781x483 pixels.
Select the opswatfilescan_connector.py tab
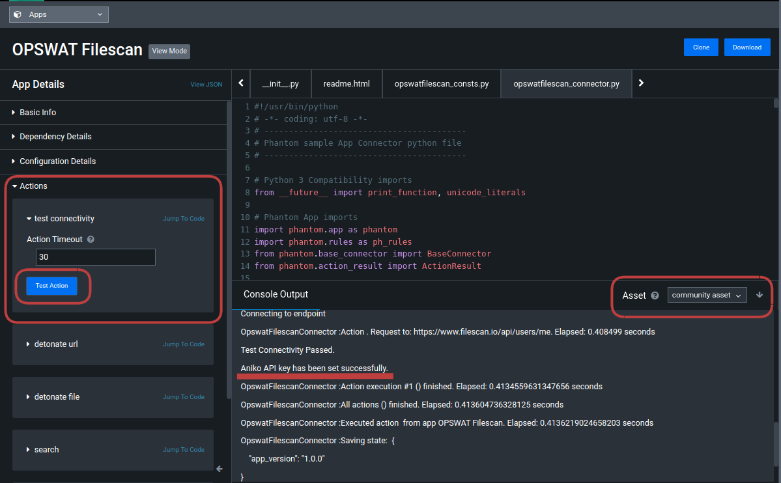tap(566, 84)
